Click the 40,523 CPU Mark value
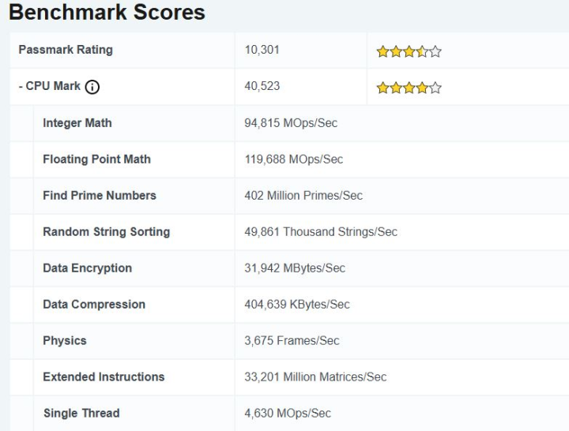The height and width of the screenshot is (431, 569). pos(262,86)
